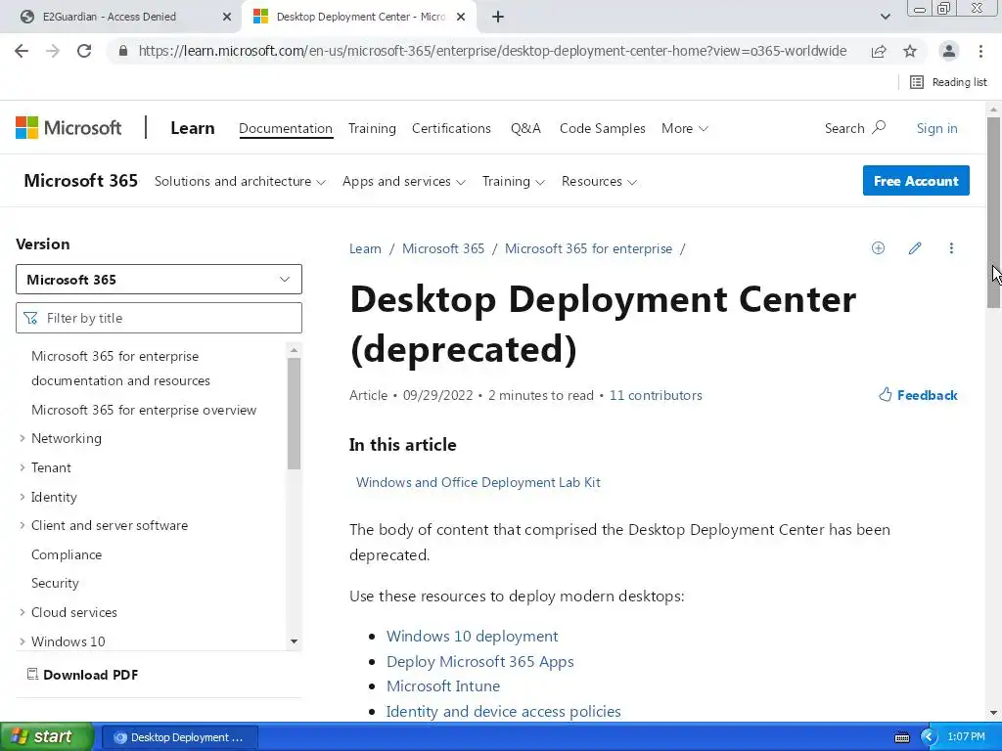This screenshot has height=751, width=1002.
Task: Open Microsoft 365 breadcrumb link
Action: tap(443, 248)
